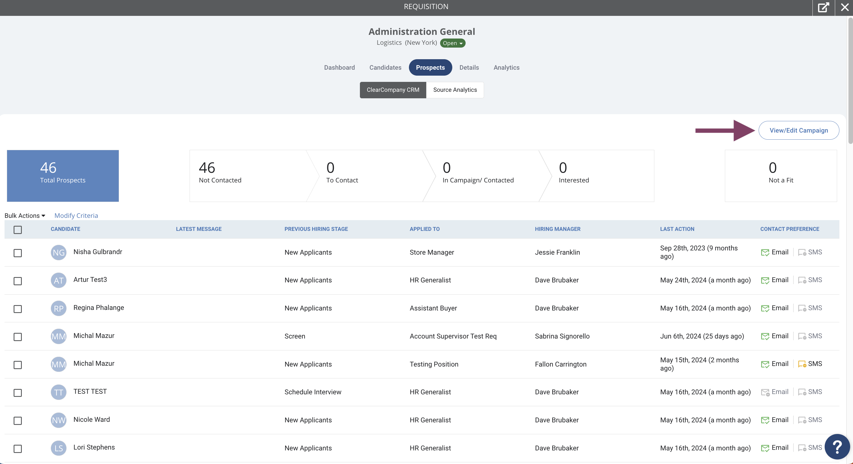
Task: Click Email icon in Nisha Gulbrandr row
Action: click(x=765, y=252)
